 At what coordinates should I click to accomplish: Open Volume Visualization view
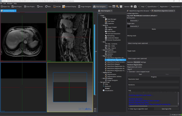click(114, 40)
